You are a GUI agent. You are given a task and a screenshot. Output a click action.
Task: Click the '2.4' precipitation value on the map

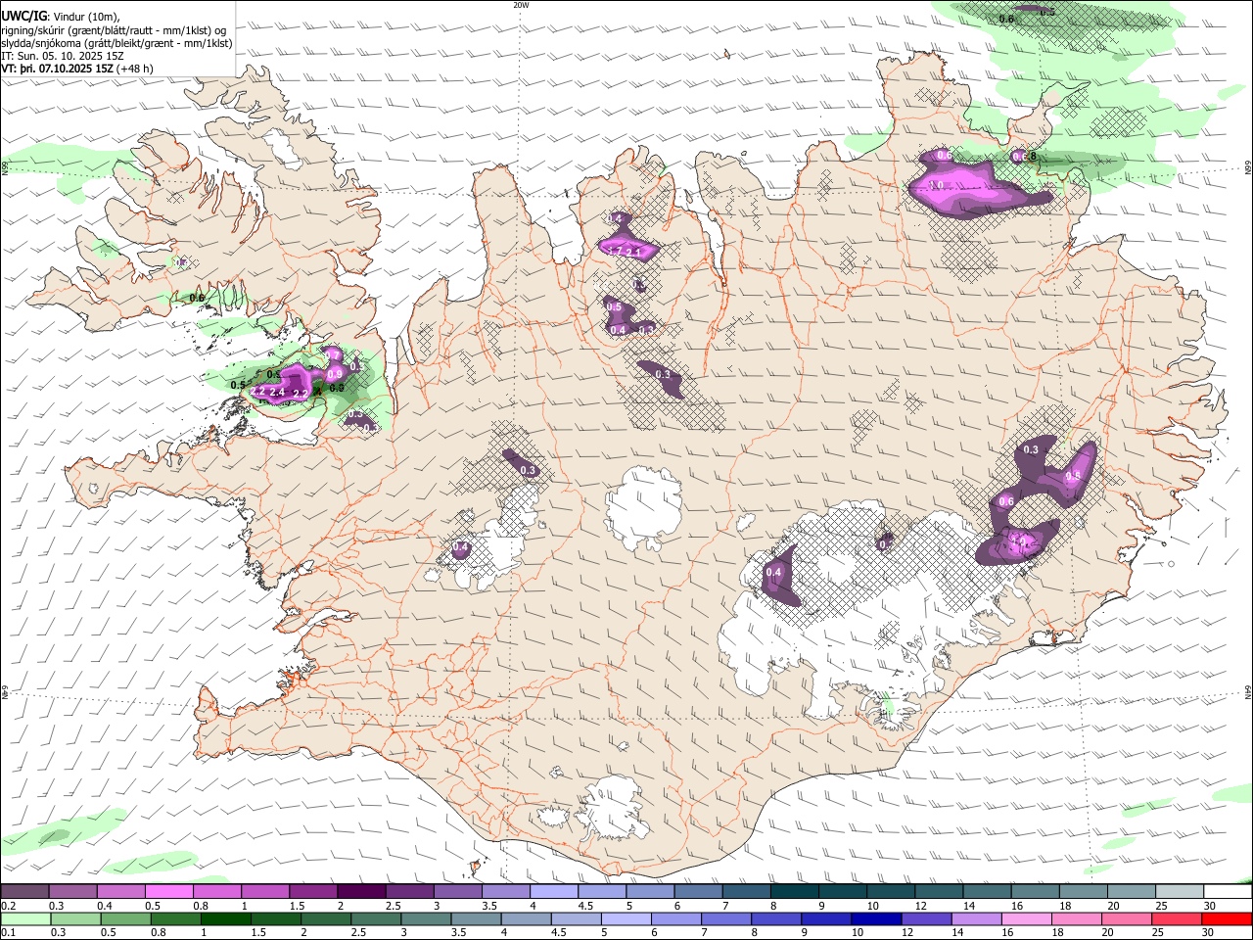pos(277,393)
